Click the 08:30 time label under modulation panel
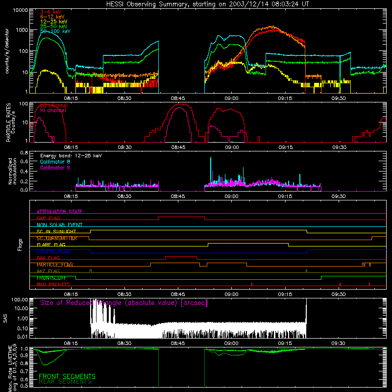 point(124,196)
